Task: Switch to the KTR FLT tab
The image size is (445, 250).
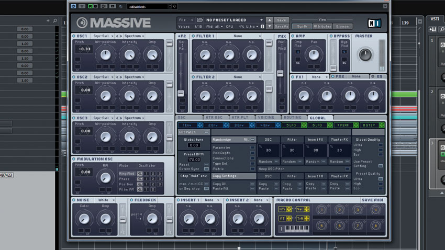Action: pyautogui.click(x=242, y=117)
